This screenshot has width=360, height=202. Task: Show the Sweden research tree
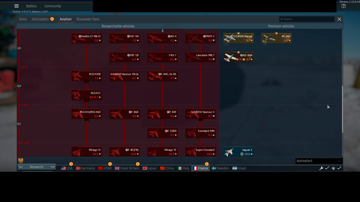coord(220,168)
